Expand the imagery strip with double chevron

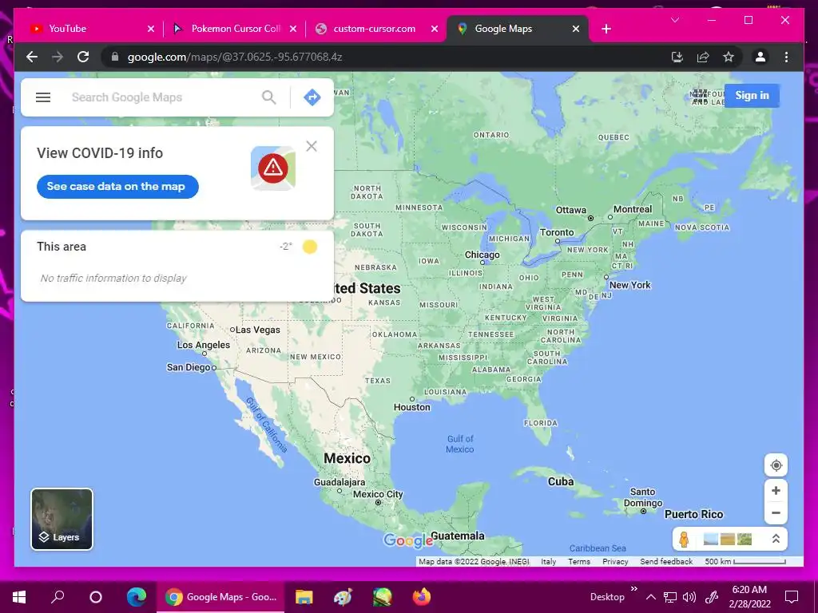tap(776, 539)
